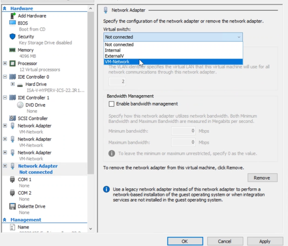Expand the Processor tree node
This screenshot has width=288, height=246.
click(5, 63)
